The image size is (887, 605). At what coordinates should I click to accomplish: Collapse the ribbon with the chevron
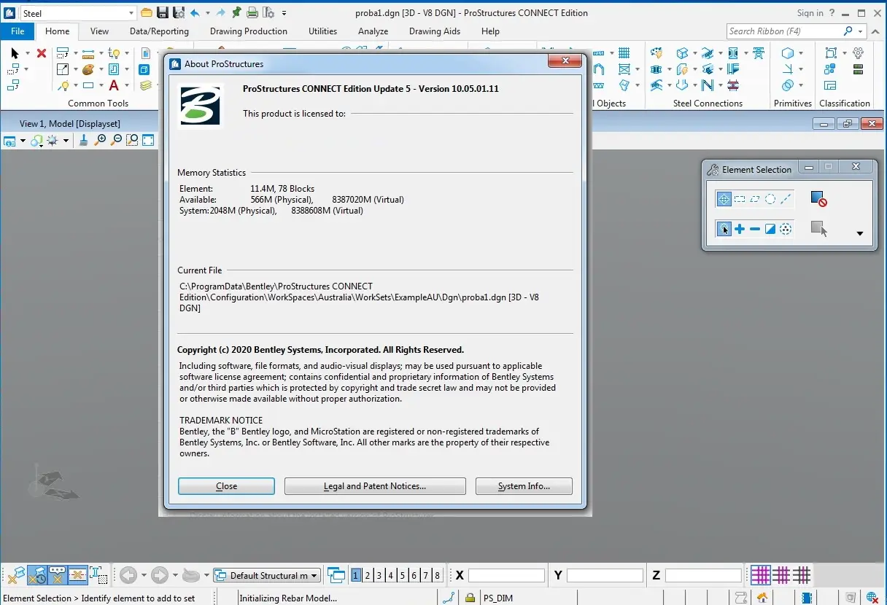(876, 31)
